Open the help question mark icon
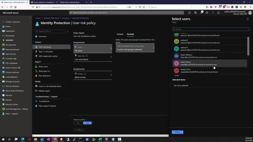 pos(213,13)
